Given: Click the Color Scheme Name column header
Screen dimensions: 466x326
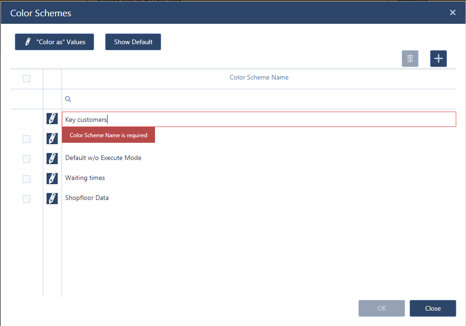Looking at the screenshot, I should click(259, 78).
